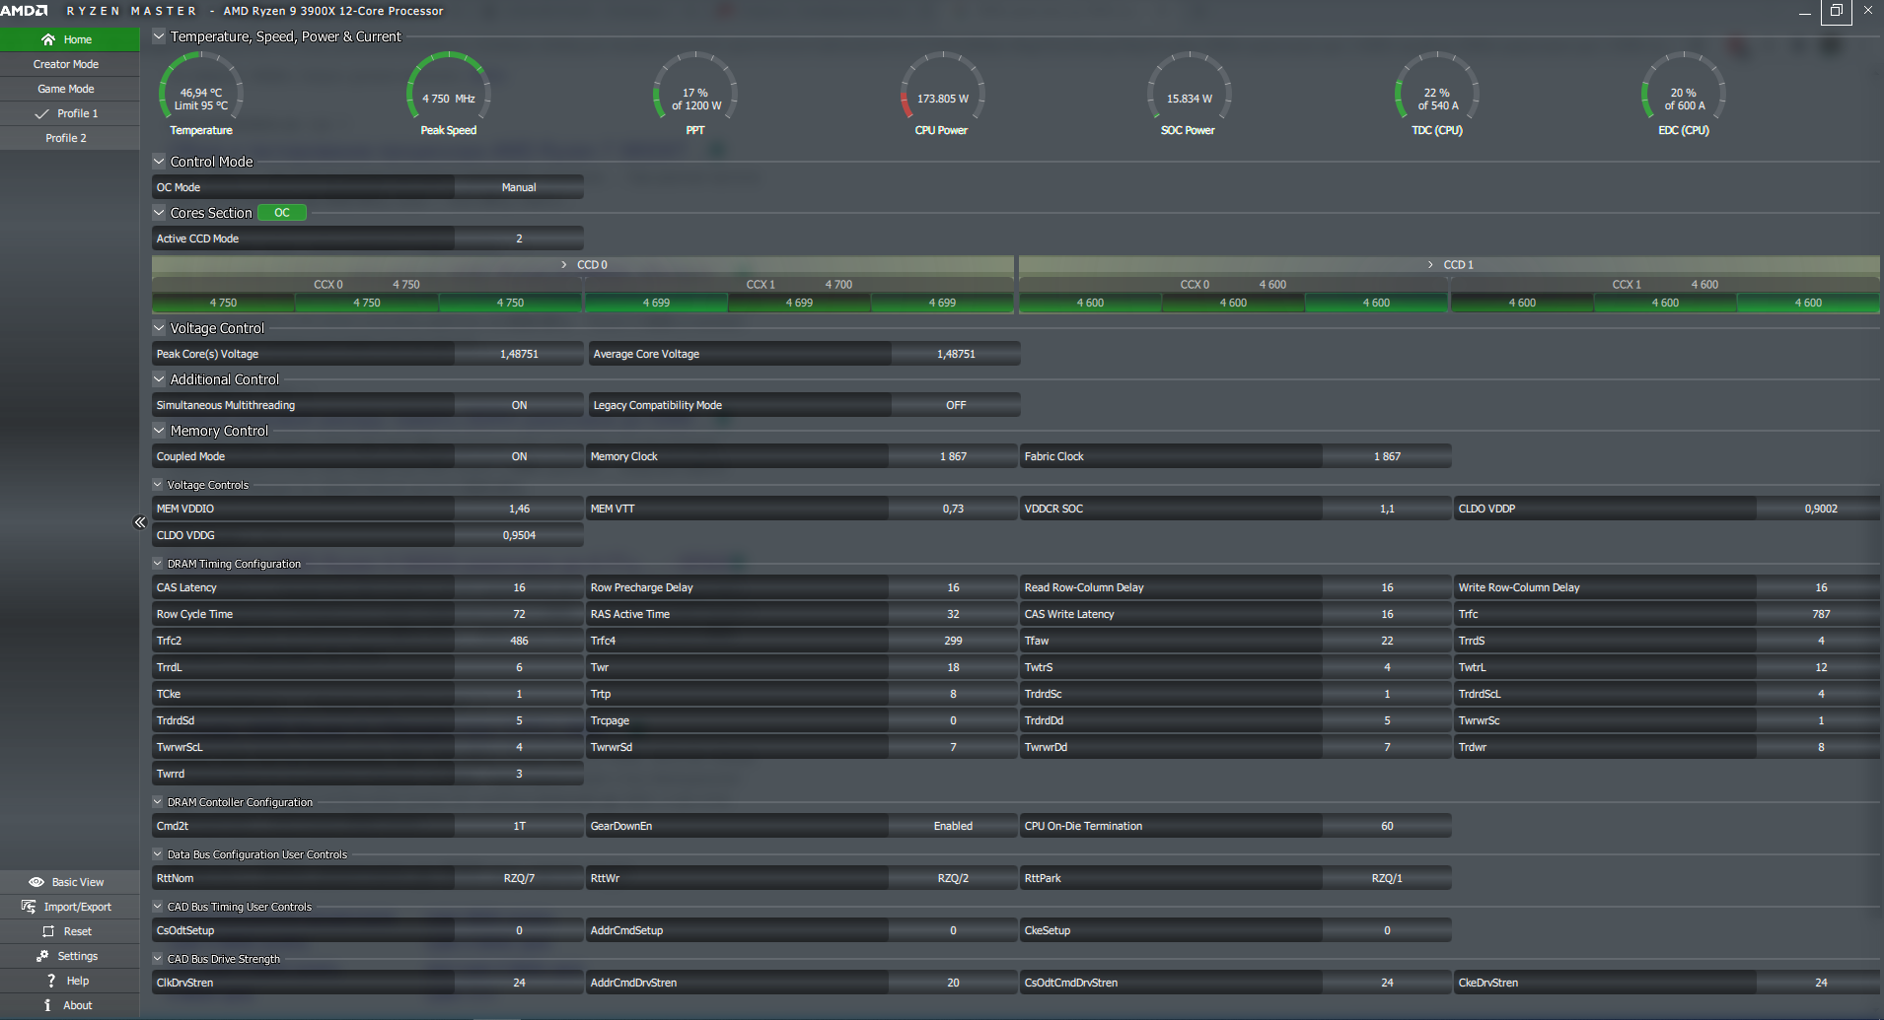Switch to Game Mode
The image size is (1884, 1020).
click(70, 89)
